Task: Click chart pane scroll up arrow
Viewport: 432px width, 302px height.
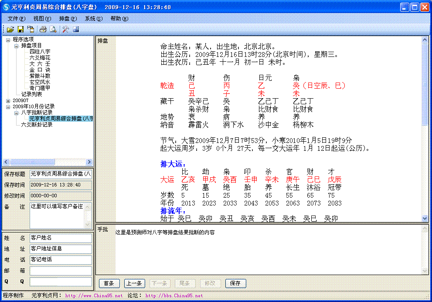Action: pos(425,40)
